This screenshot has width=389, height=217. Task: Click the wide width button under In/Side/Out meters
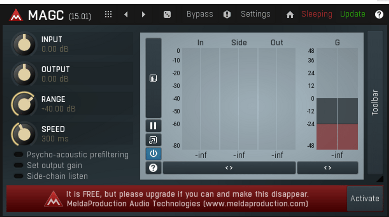coord(229,168)
